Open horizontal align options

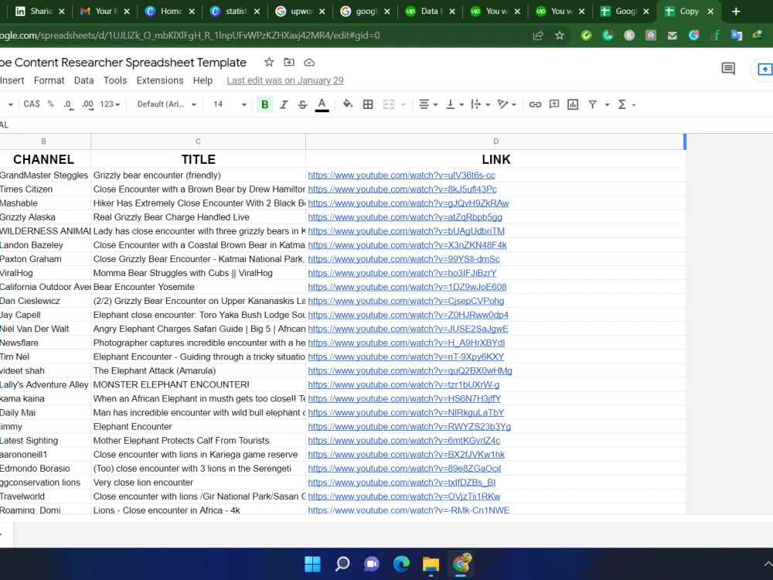tap(428, 104)
